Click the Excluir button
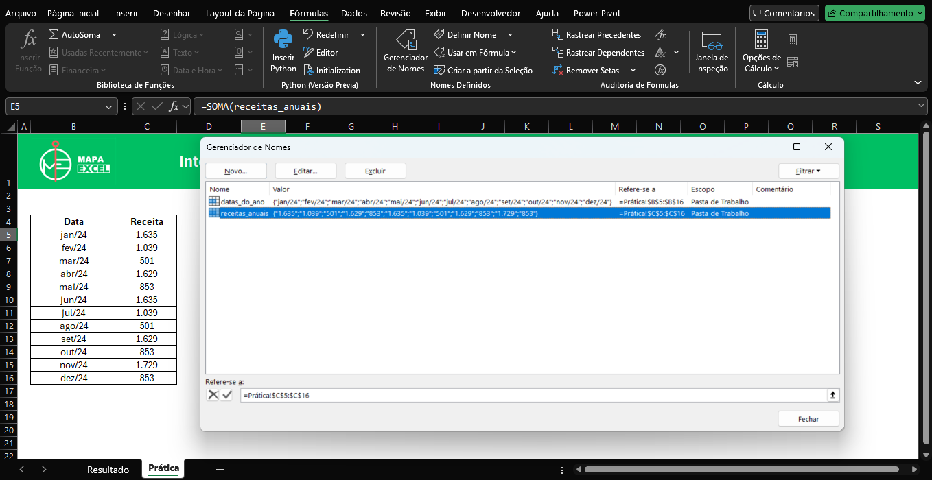Screen dimensions: 932x480 375,171
